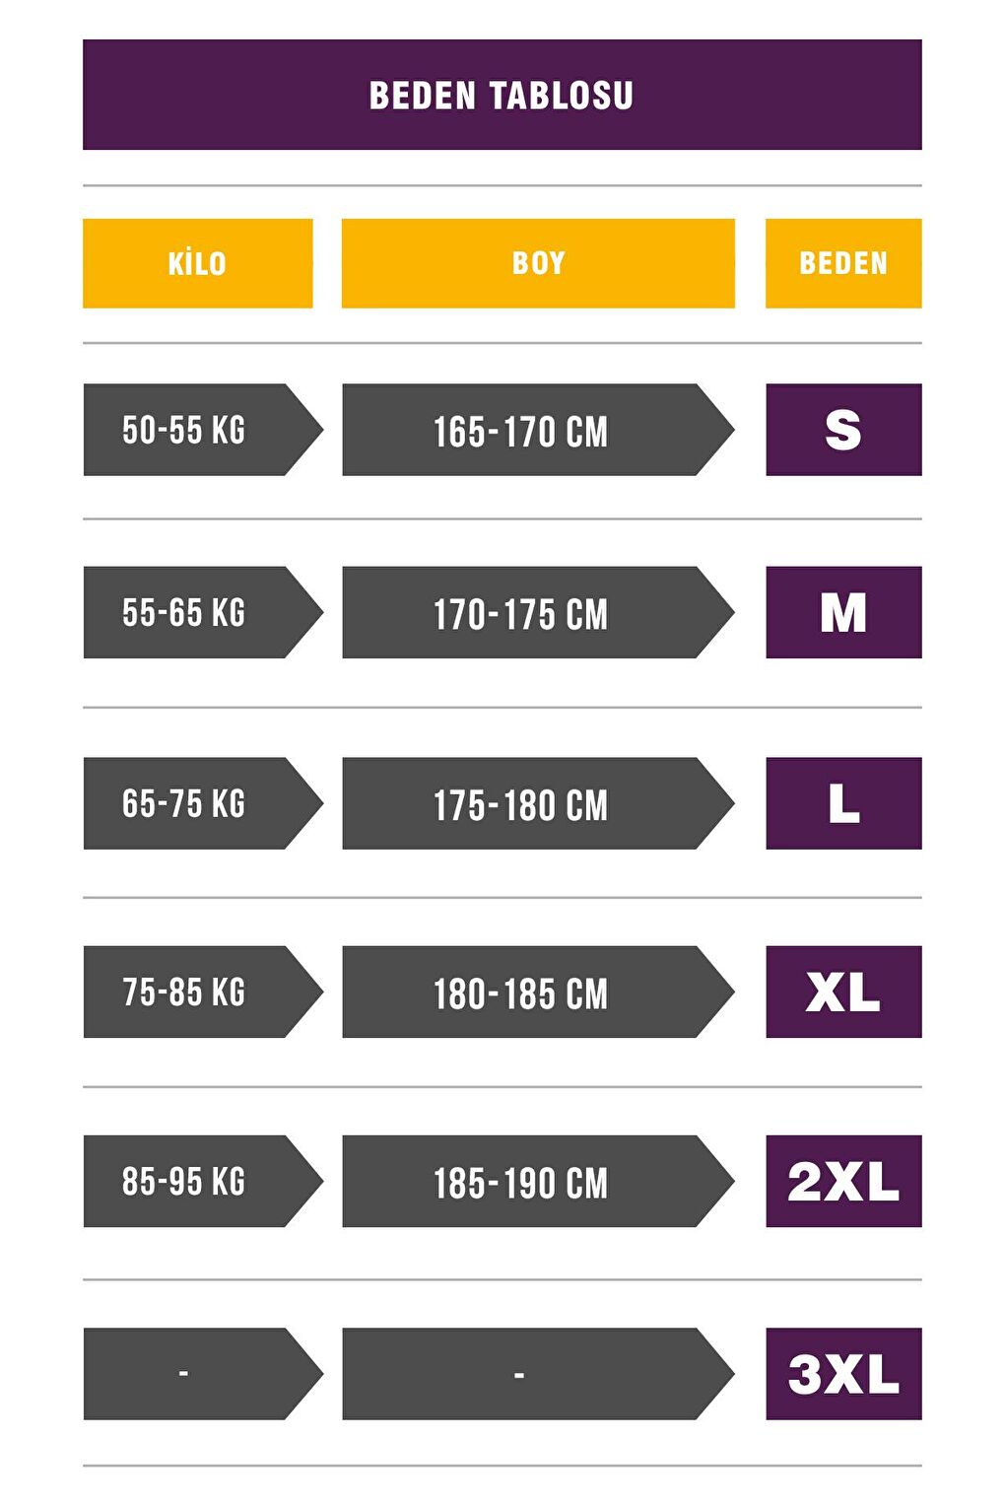Click the 55-65 KG weight label
The width and height of the screenshot is (1005, 1508).
click(x=184, y=612)
